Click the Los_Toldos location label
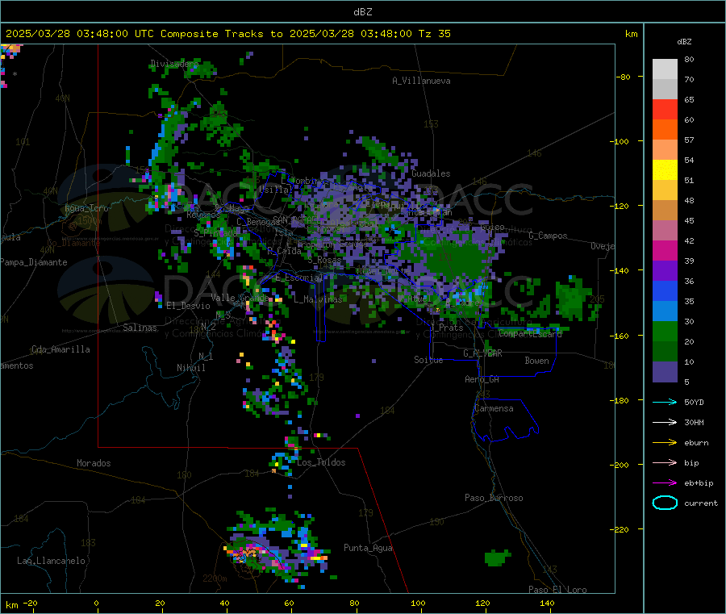 321,462
